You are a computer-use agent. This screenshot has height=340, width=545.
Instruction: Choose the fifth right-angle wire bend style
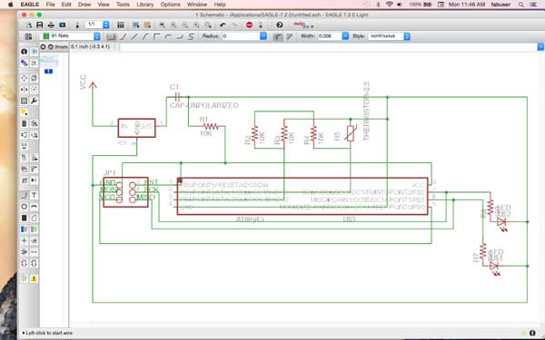(x=157, y=36)
